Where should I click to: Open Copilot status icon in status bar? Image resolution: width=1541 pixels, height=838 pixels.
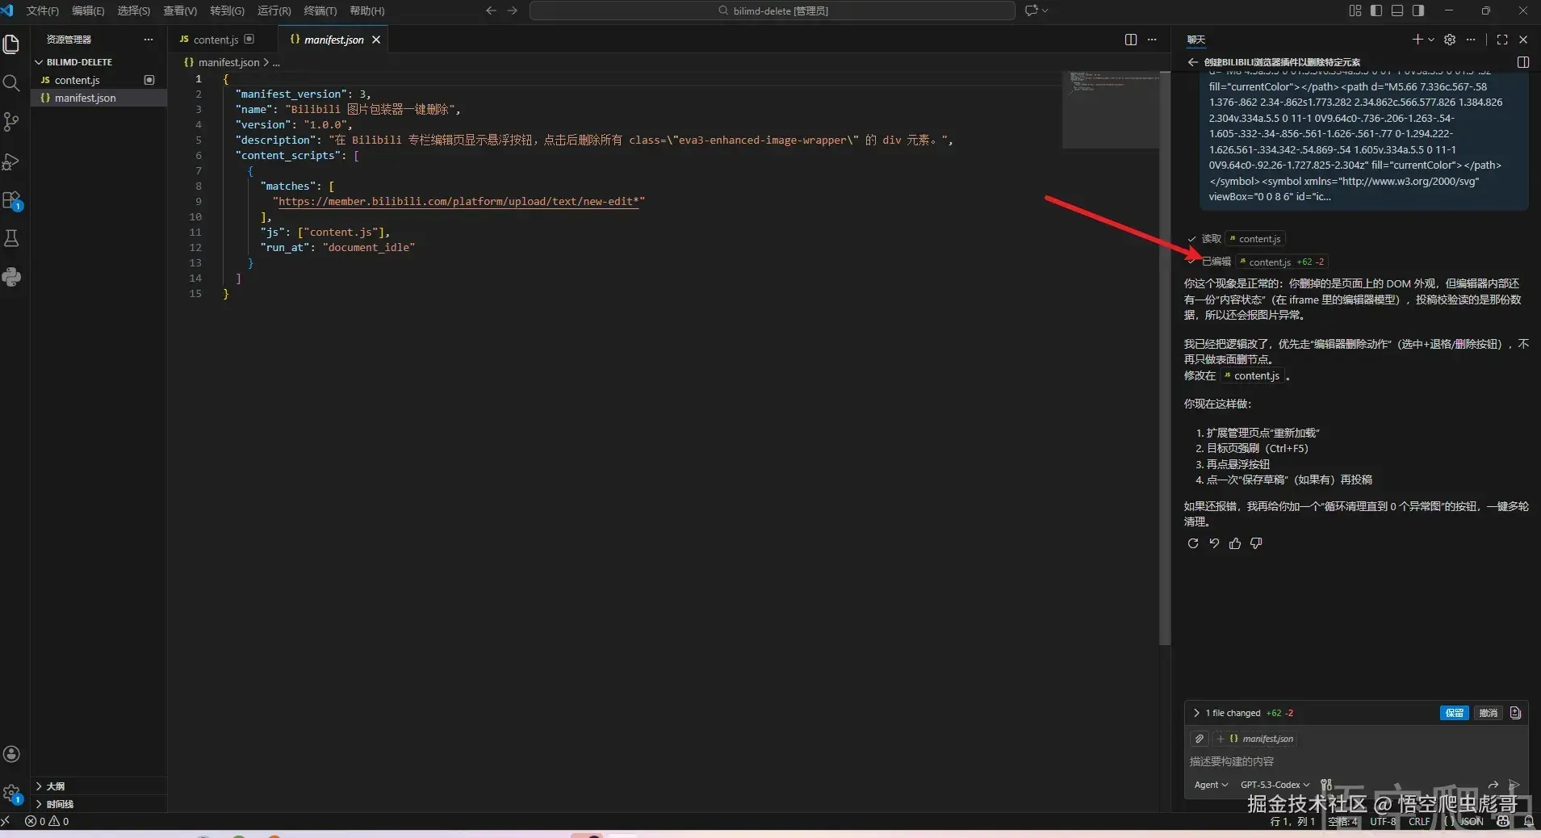tap(1503, 821)
